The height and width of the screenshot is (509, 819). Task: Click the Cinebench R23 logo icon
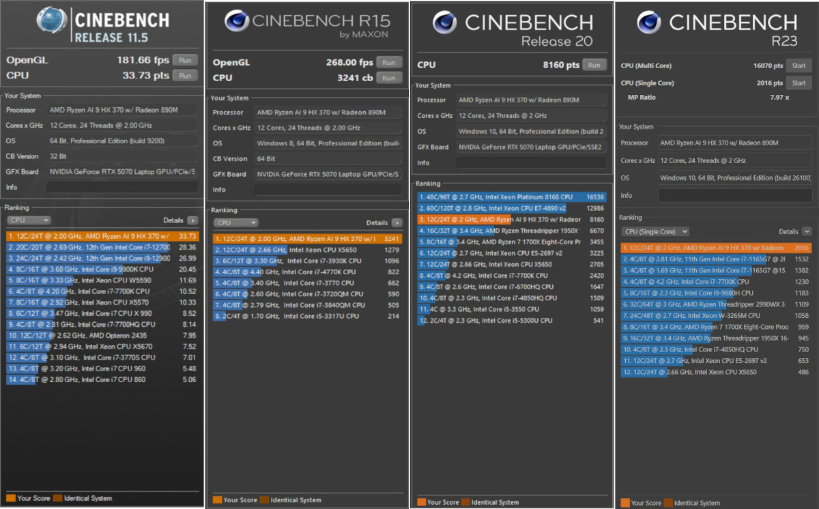[x=648, y=23]
